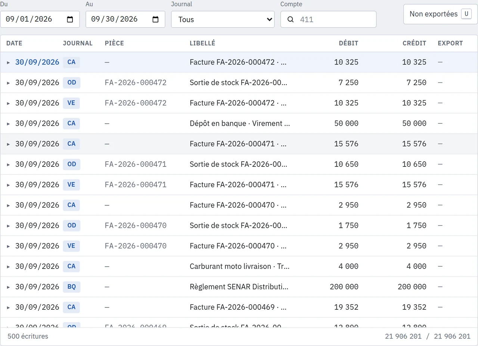Click the debit amount 7 250
Viewport: 478px width, 346px height.
pyautogui.click(x=348, y=83)
